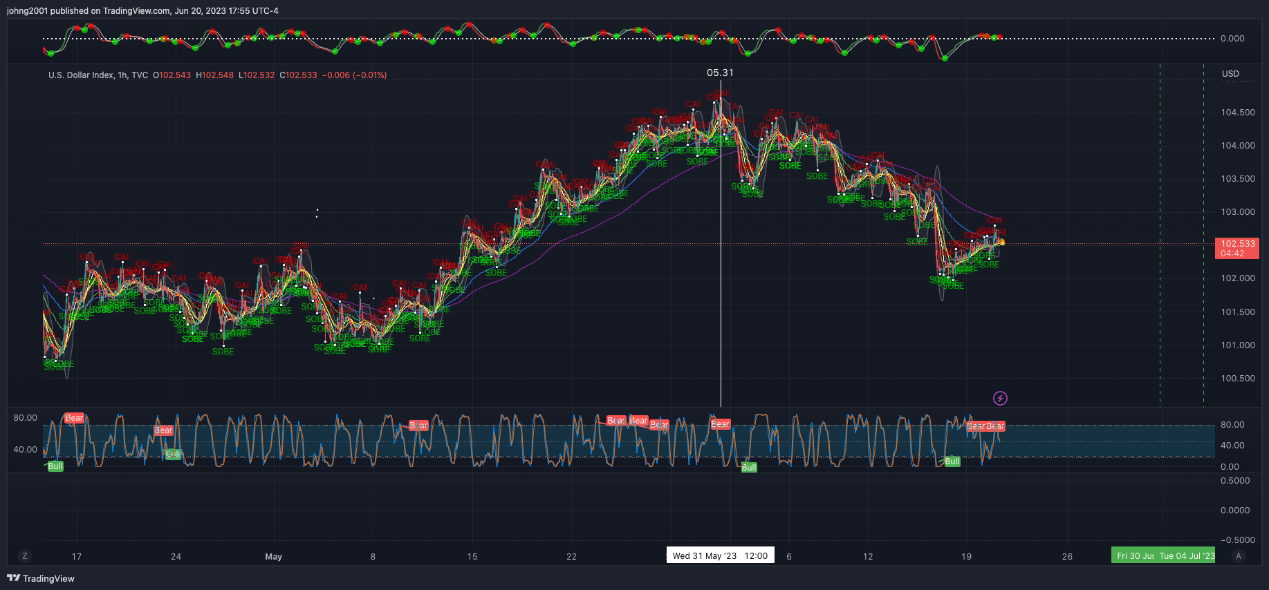Click the close value C102.533
Screen dimensions: 1269x590
(x=298, y=75)
